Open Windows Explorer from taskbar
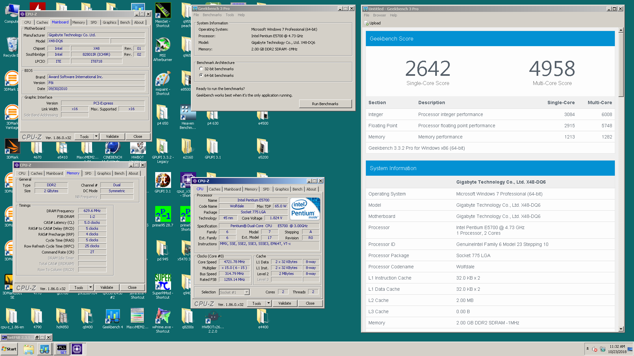The image size is (634, 356). 29,349
